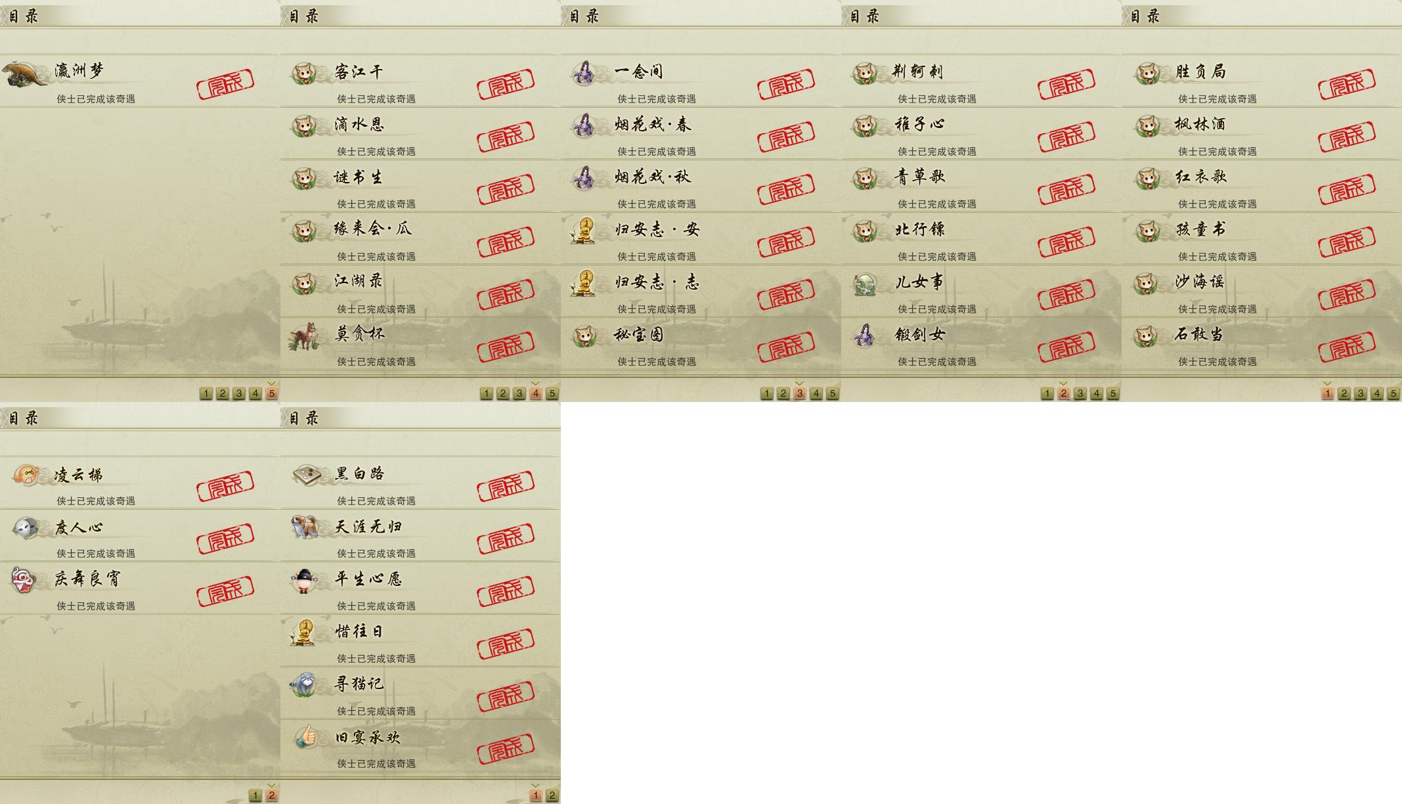The width and height of the screenshot is (1402, 804).
Task: Go to page 2 below 旧宴承欢 list
Action: click(552, 795)
